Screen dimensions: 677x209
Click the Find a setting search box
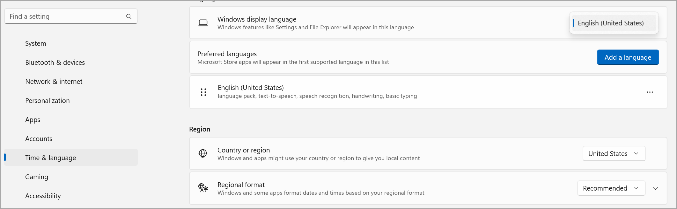(x=64, y=16)
